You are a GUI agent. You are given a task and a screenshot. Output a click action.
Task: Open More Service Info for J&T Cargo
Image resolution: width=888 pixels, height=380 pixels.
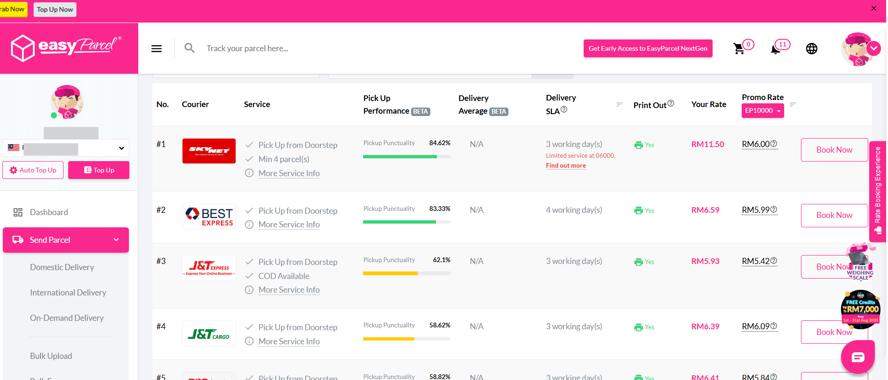click(x=289, y=341)
